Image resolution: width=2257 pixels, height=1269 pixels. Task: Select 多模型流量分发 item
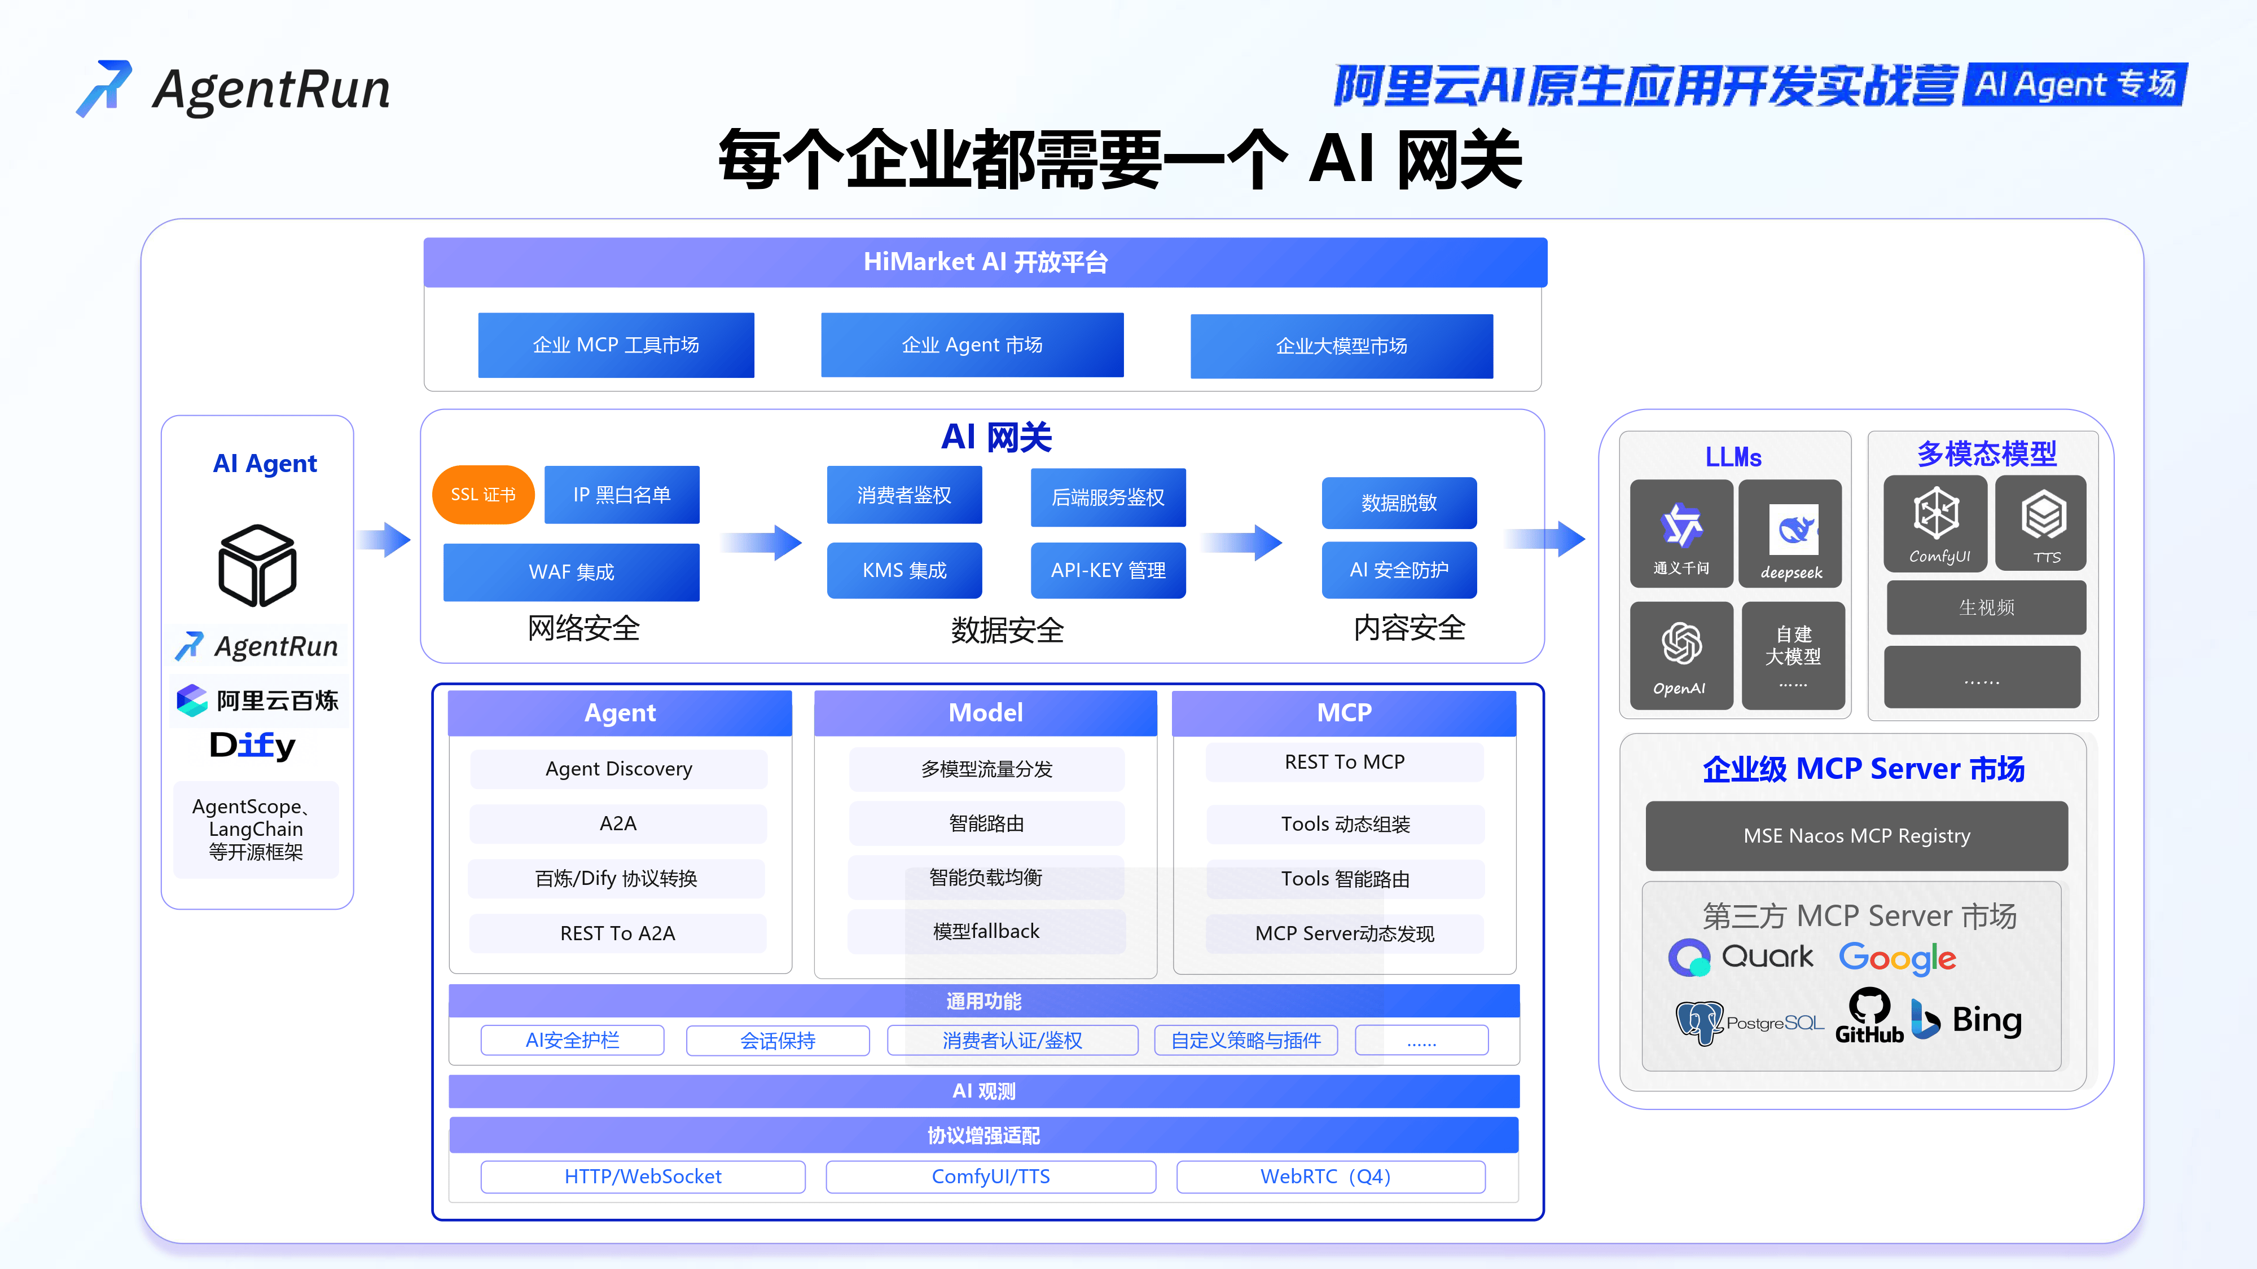pos(986,769)
